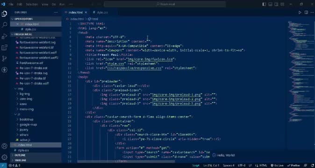Click the Accounts icon in activity bar
The width and height of the screenshot is (315, 168).
coord(4,146)
